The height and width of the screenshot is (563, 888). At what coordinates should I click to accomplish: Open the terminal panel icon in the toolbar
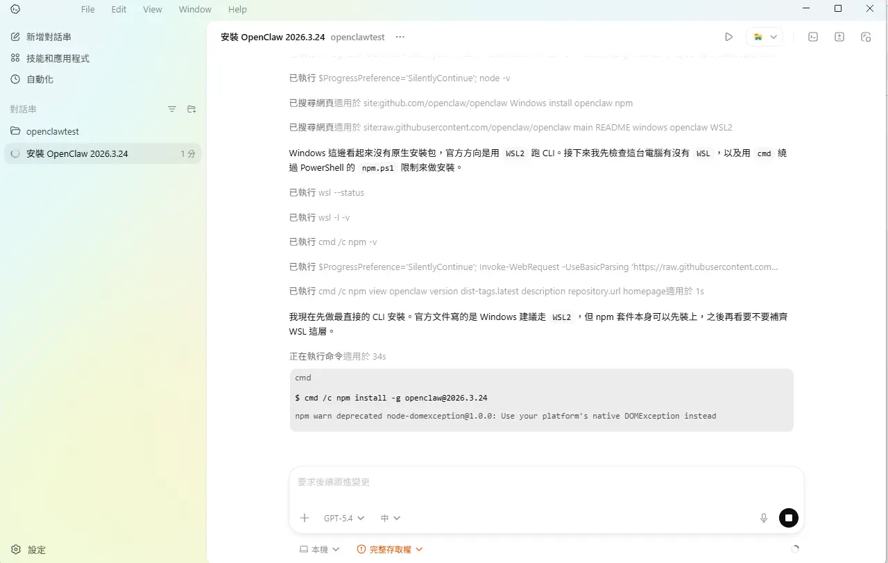click(x=812, y=36)
